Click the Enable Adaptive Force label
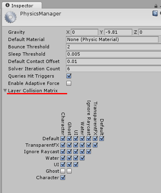Screen dimensions: 161x193 (x=34, y=83)
